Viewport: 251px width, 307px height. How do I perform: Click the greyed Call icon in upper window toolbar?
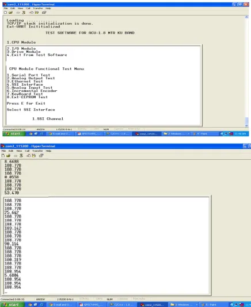[x=18, y=13]
